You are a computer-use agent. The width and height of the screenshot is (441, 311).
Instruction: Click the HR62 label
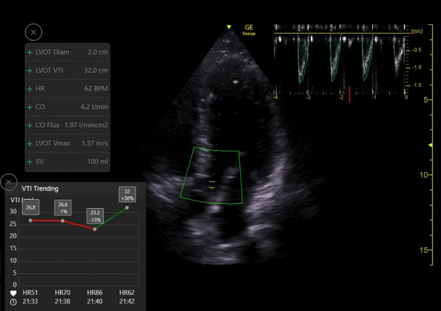click(127, 292)
